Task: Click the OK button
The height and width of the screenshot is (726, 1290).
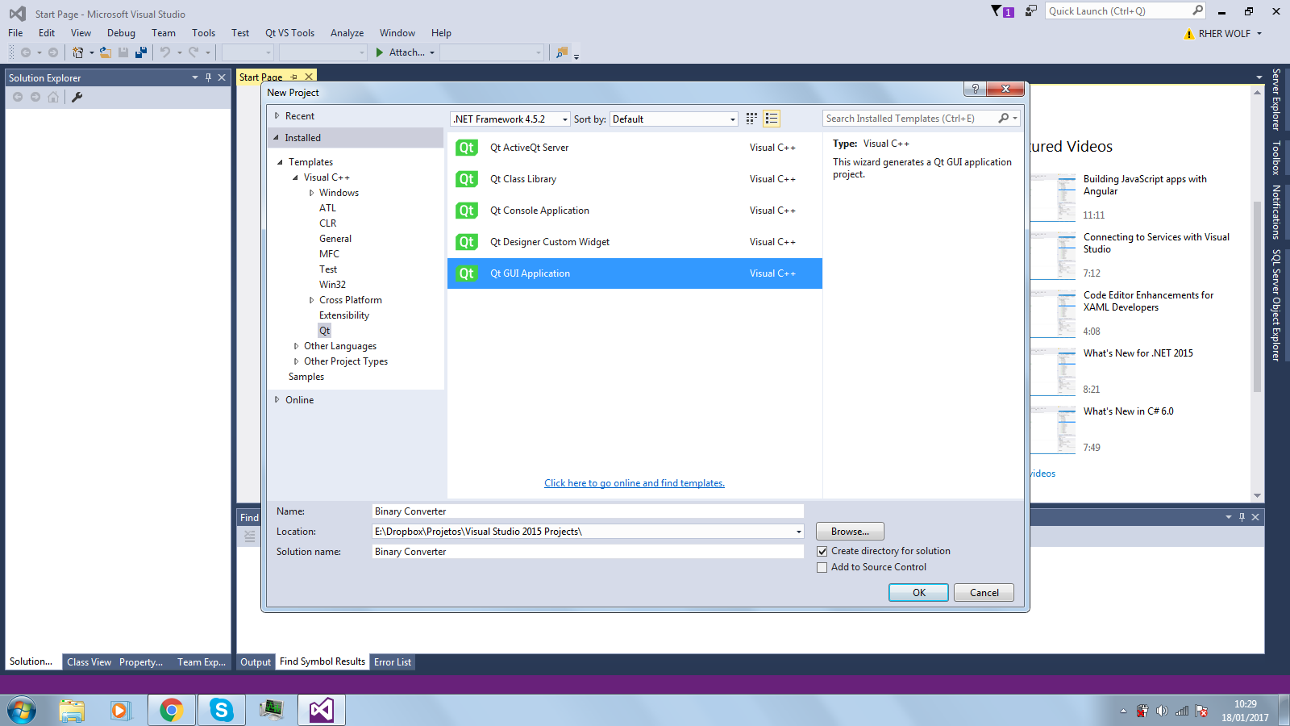Action: [918, 593]
